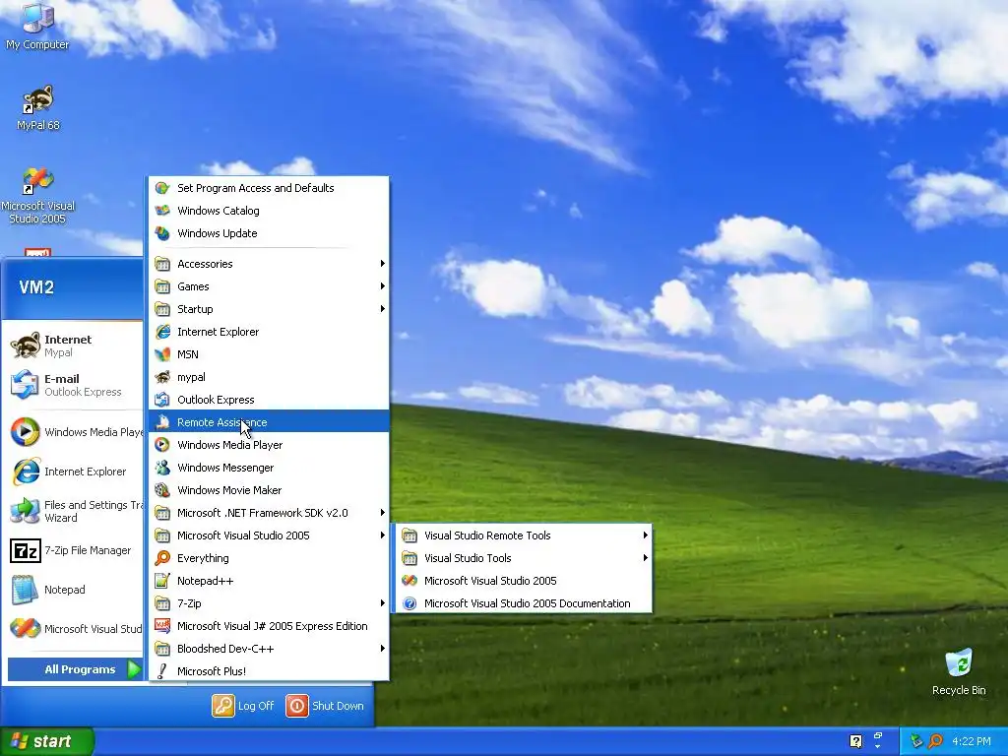Open Microsoft Visual Studio 2005 Documentation
Screen dimensions: 1008x756
click(524, 603)
